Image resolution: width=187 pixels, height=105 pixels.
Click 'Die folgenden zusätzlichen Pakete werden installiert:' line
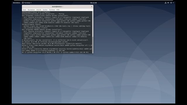pos(45,15)
